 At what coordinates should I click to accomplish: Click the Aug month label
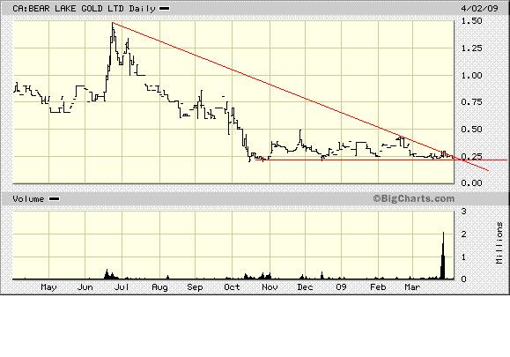click(159, 287)
